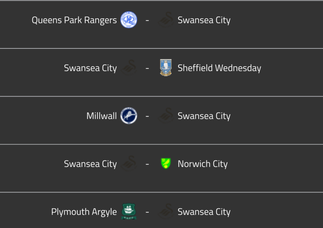The height and width of the screenshot is (228, 323).
Task: Click Swansea crest in the Norwich fixture
Action: click(x=128, y=164)
